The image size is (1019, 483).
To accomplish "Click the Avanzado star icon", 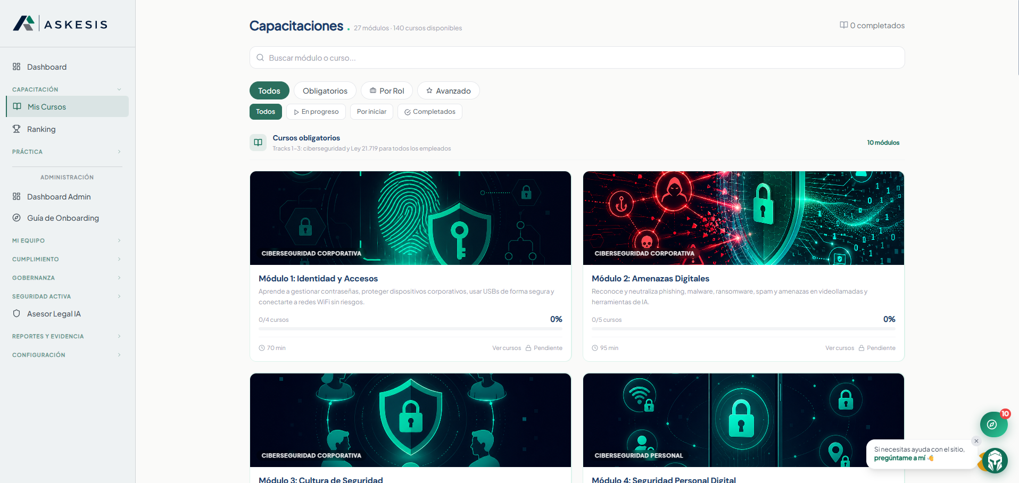I will coord(429,90).
